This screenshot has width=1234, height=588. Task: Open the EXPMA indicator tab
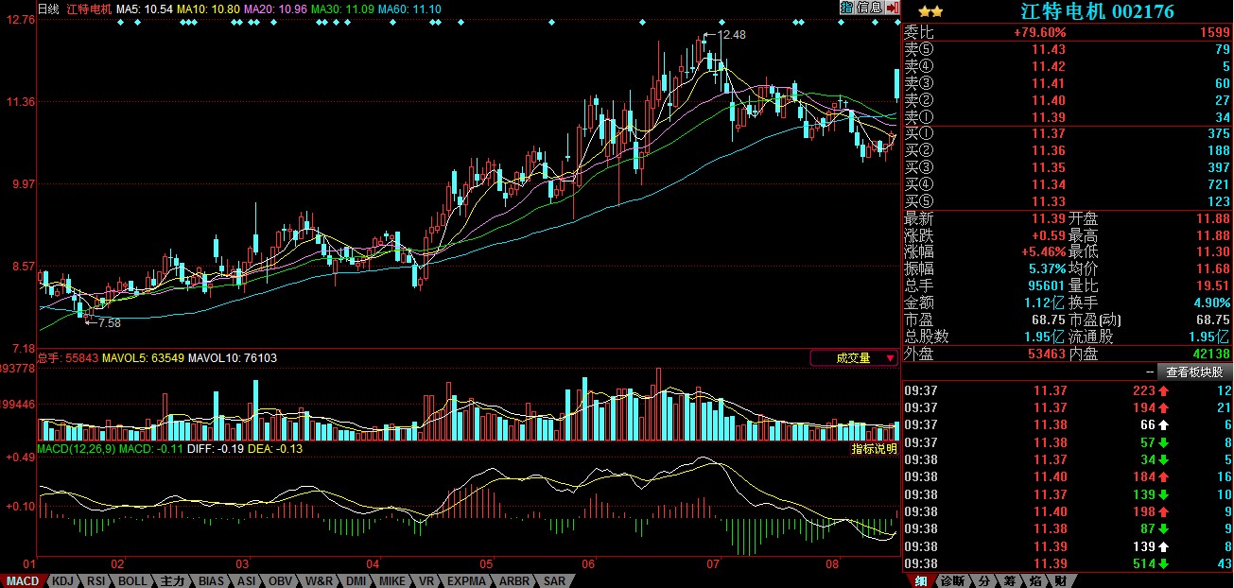click(467, 580)
